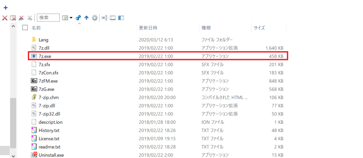This screenshot has width=363, height=158.
Task: Click the window with red X icon
Action: tap(13, 18)
